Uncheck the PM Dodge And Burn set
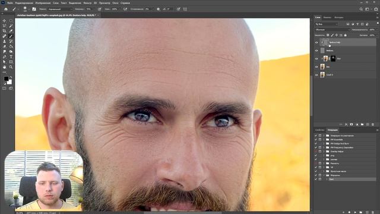 pos(316,143)
